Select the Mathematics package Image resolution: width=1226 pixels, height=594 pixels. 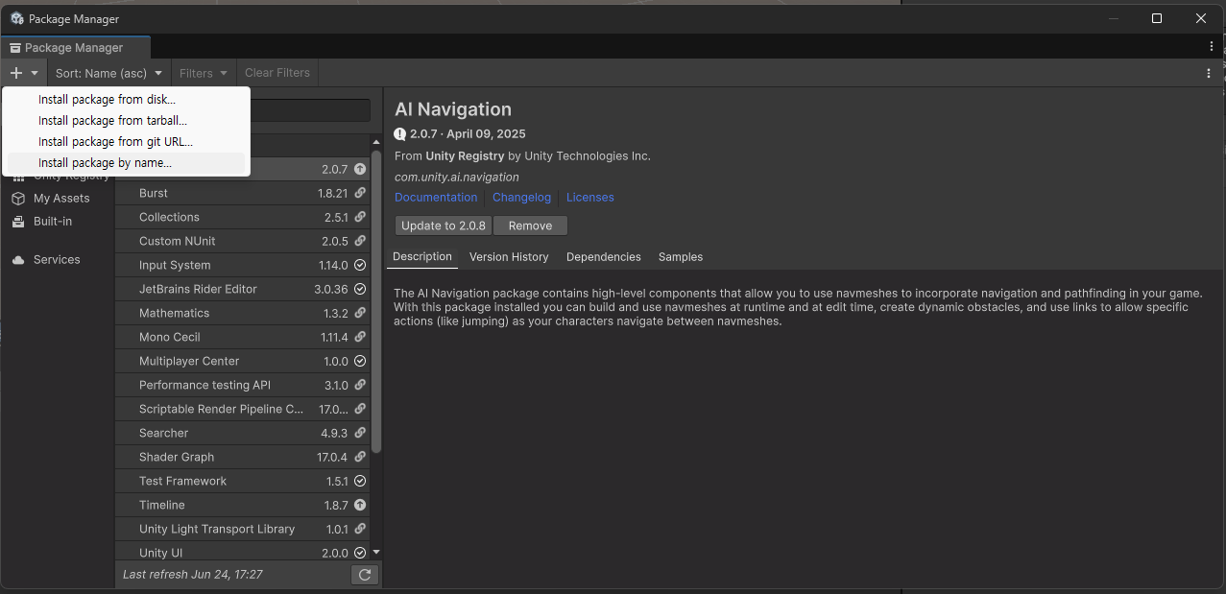click(241, 313)
